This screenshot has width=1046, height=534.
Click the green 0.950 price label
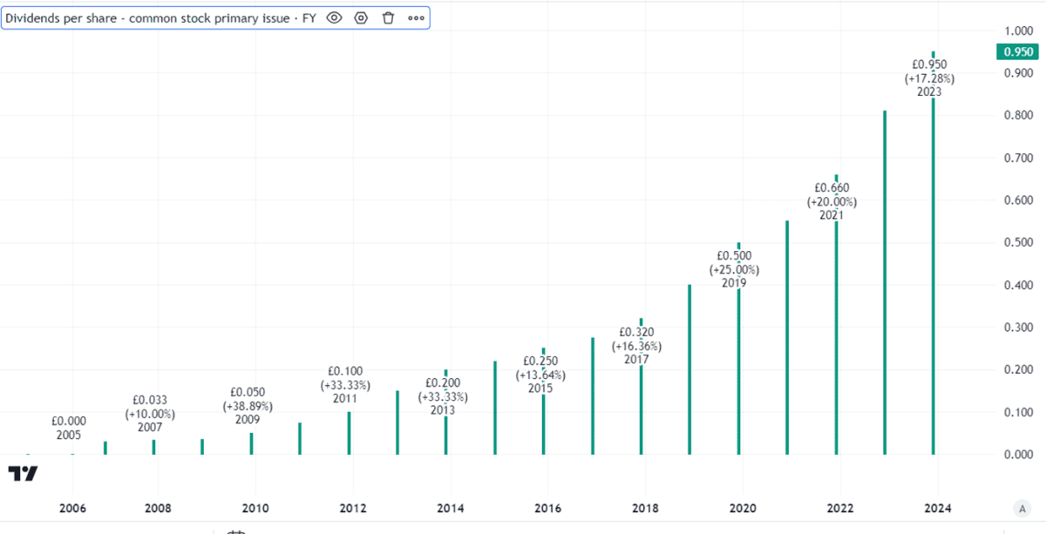(1018, 52)
